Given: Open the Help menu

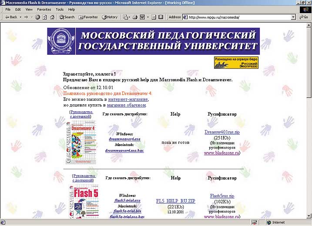Looking at the screenshot, I should [x=71, y=9].
